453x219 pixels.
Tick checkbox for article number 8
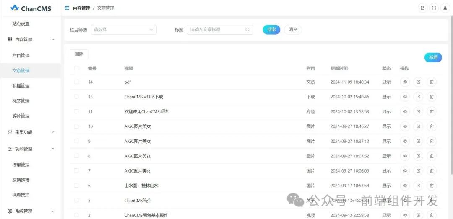point(76,155)
